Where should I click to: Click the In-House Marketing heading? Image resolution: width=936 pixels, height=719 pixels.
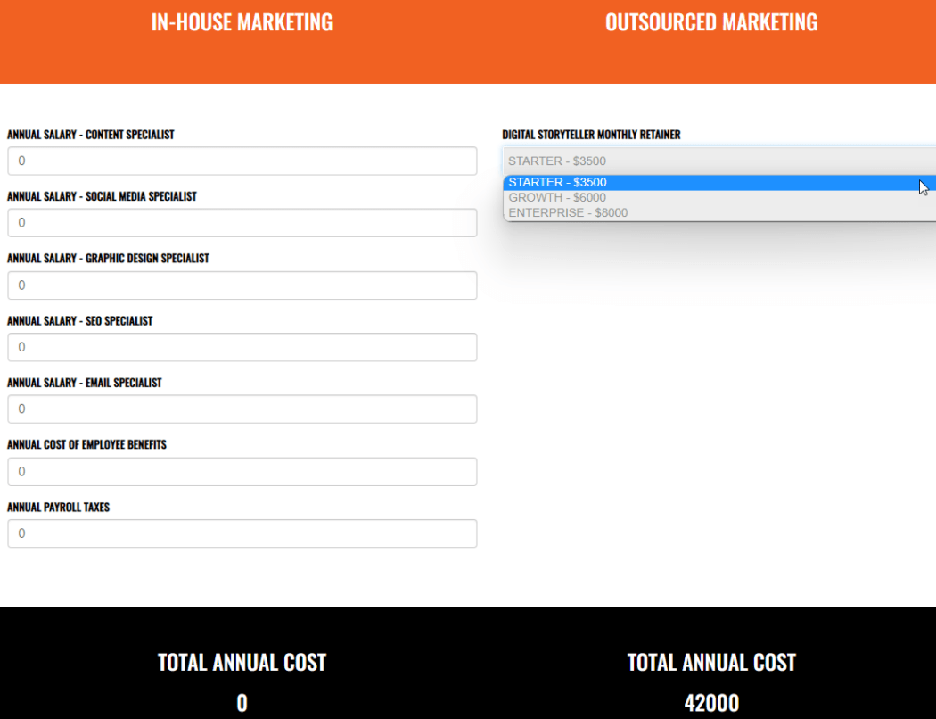pyautogui.click(x=242, y=22)
